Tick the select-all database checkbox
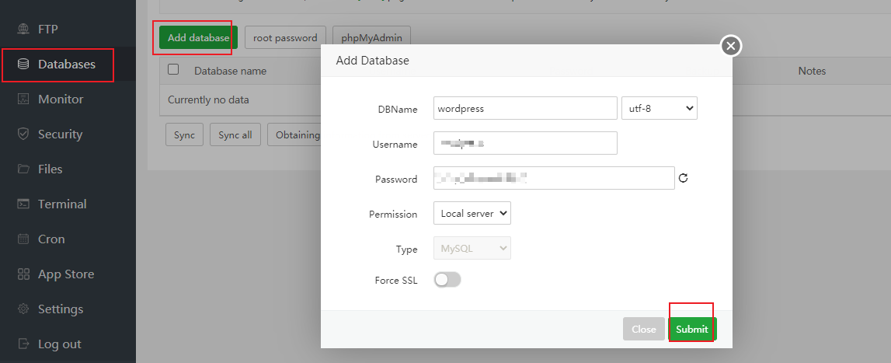 (173, 70)
